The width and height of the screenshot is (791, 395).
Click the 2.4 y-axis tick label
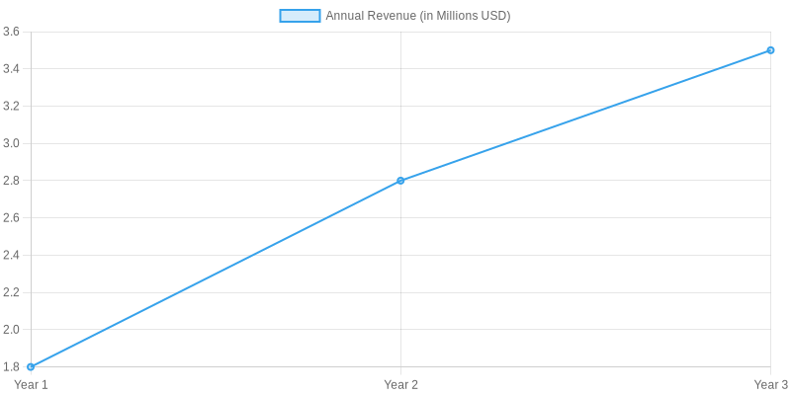11,255
